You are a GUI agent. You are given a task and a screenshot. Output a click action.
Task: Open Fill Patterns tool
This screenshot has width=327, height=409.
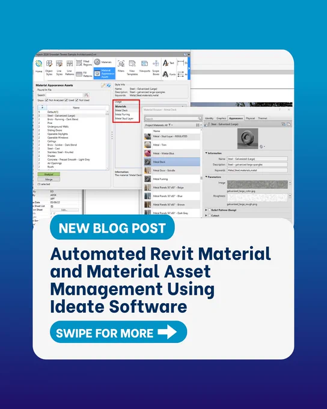pyautogui.click(x=84, y=75)
